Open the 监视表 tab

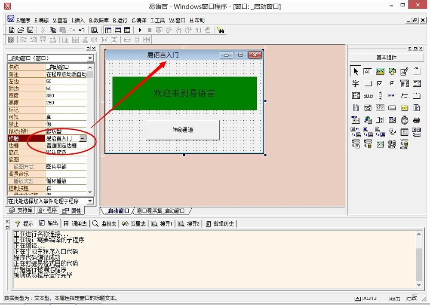point(104,224)
